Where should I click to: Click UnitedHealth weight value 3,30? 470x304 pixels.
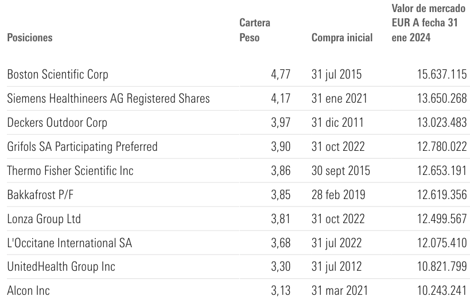click(280, 267)
